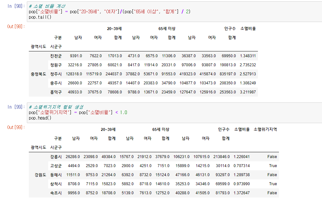322x202 pixels.
Task: Click the True value in 고성군 row
Action: point(273,166)
